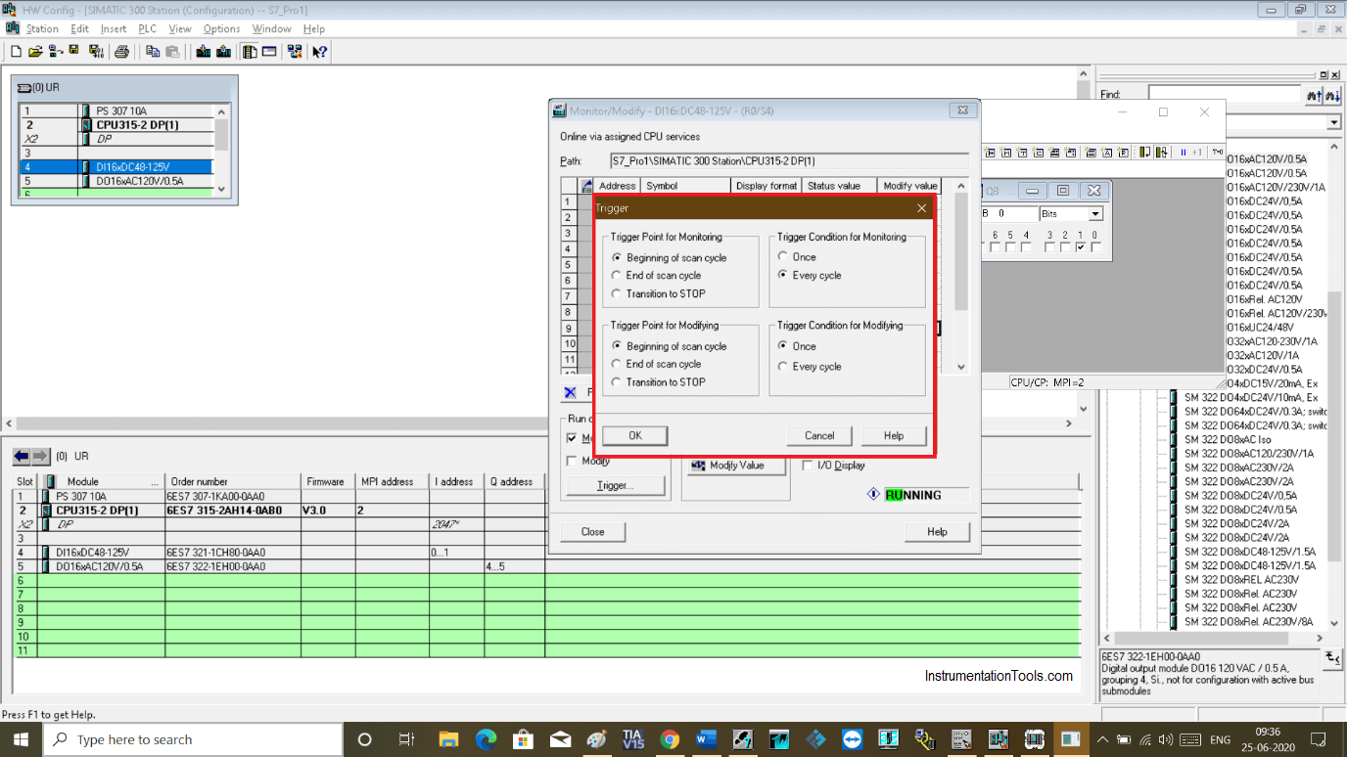Click the Find upward search icon in the catalog
Image resolution: width=1347 pixels, height=757 pixels.
[1314, 95]
